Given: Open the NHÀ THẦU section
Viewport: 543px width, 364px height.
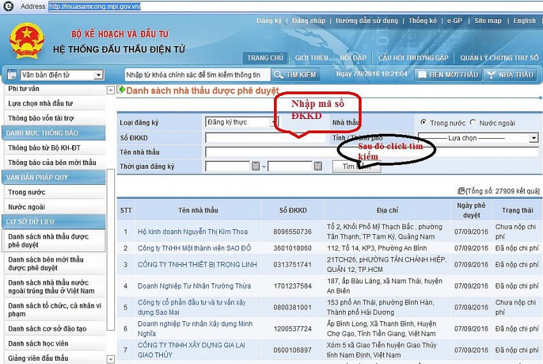Looking at the screenshot, I should pos(510,75).
